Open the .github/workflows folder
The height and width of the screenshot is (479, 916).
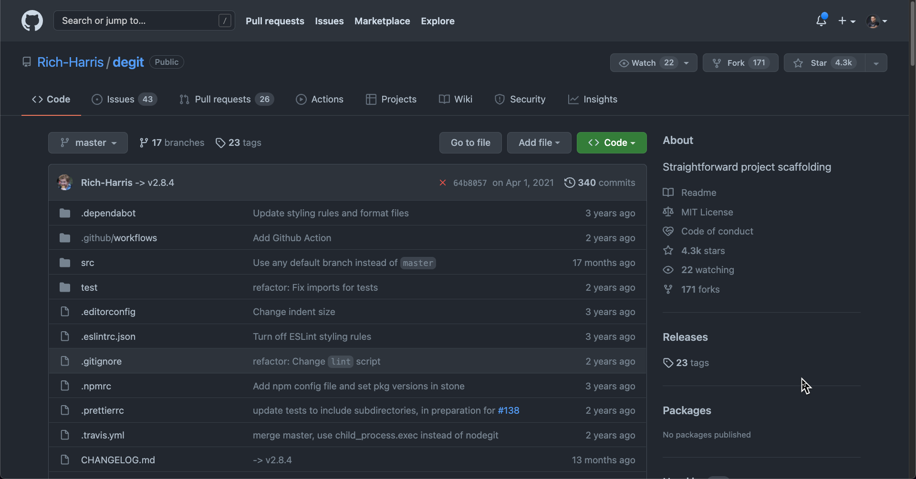pos(119,238)
